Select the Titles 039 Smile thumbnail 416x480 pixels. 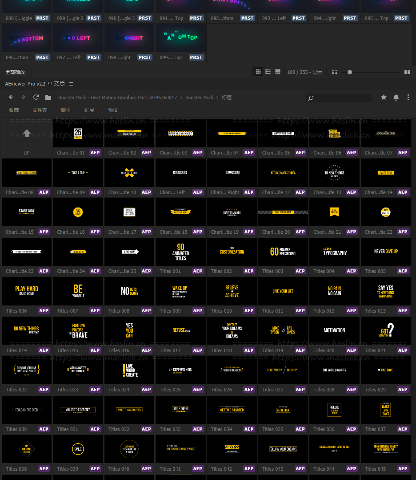[78, 449]
